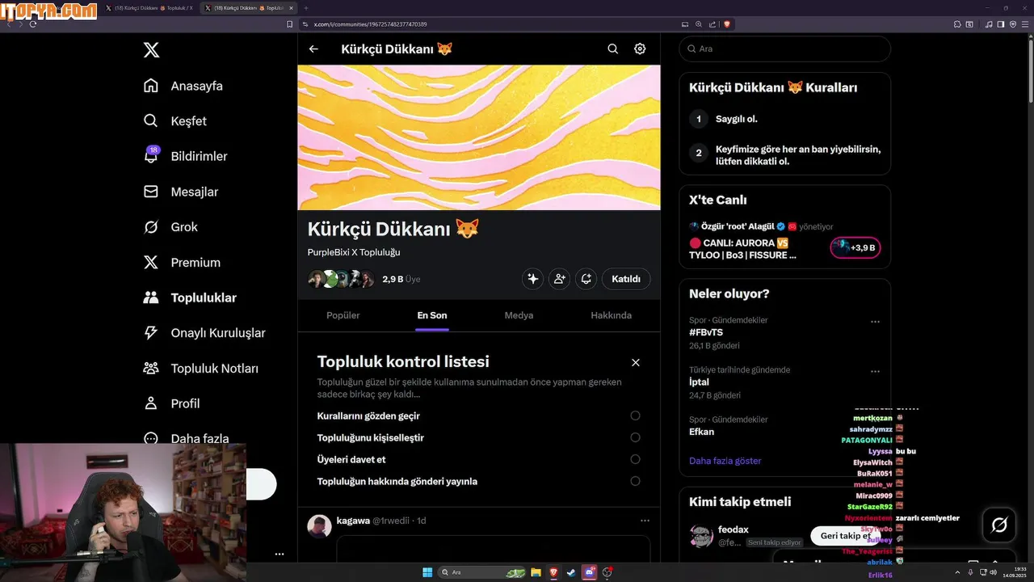
Task: Open the X logo home link
Action: pos(151,50)
